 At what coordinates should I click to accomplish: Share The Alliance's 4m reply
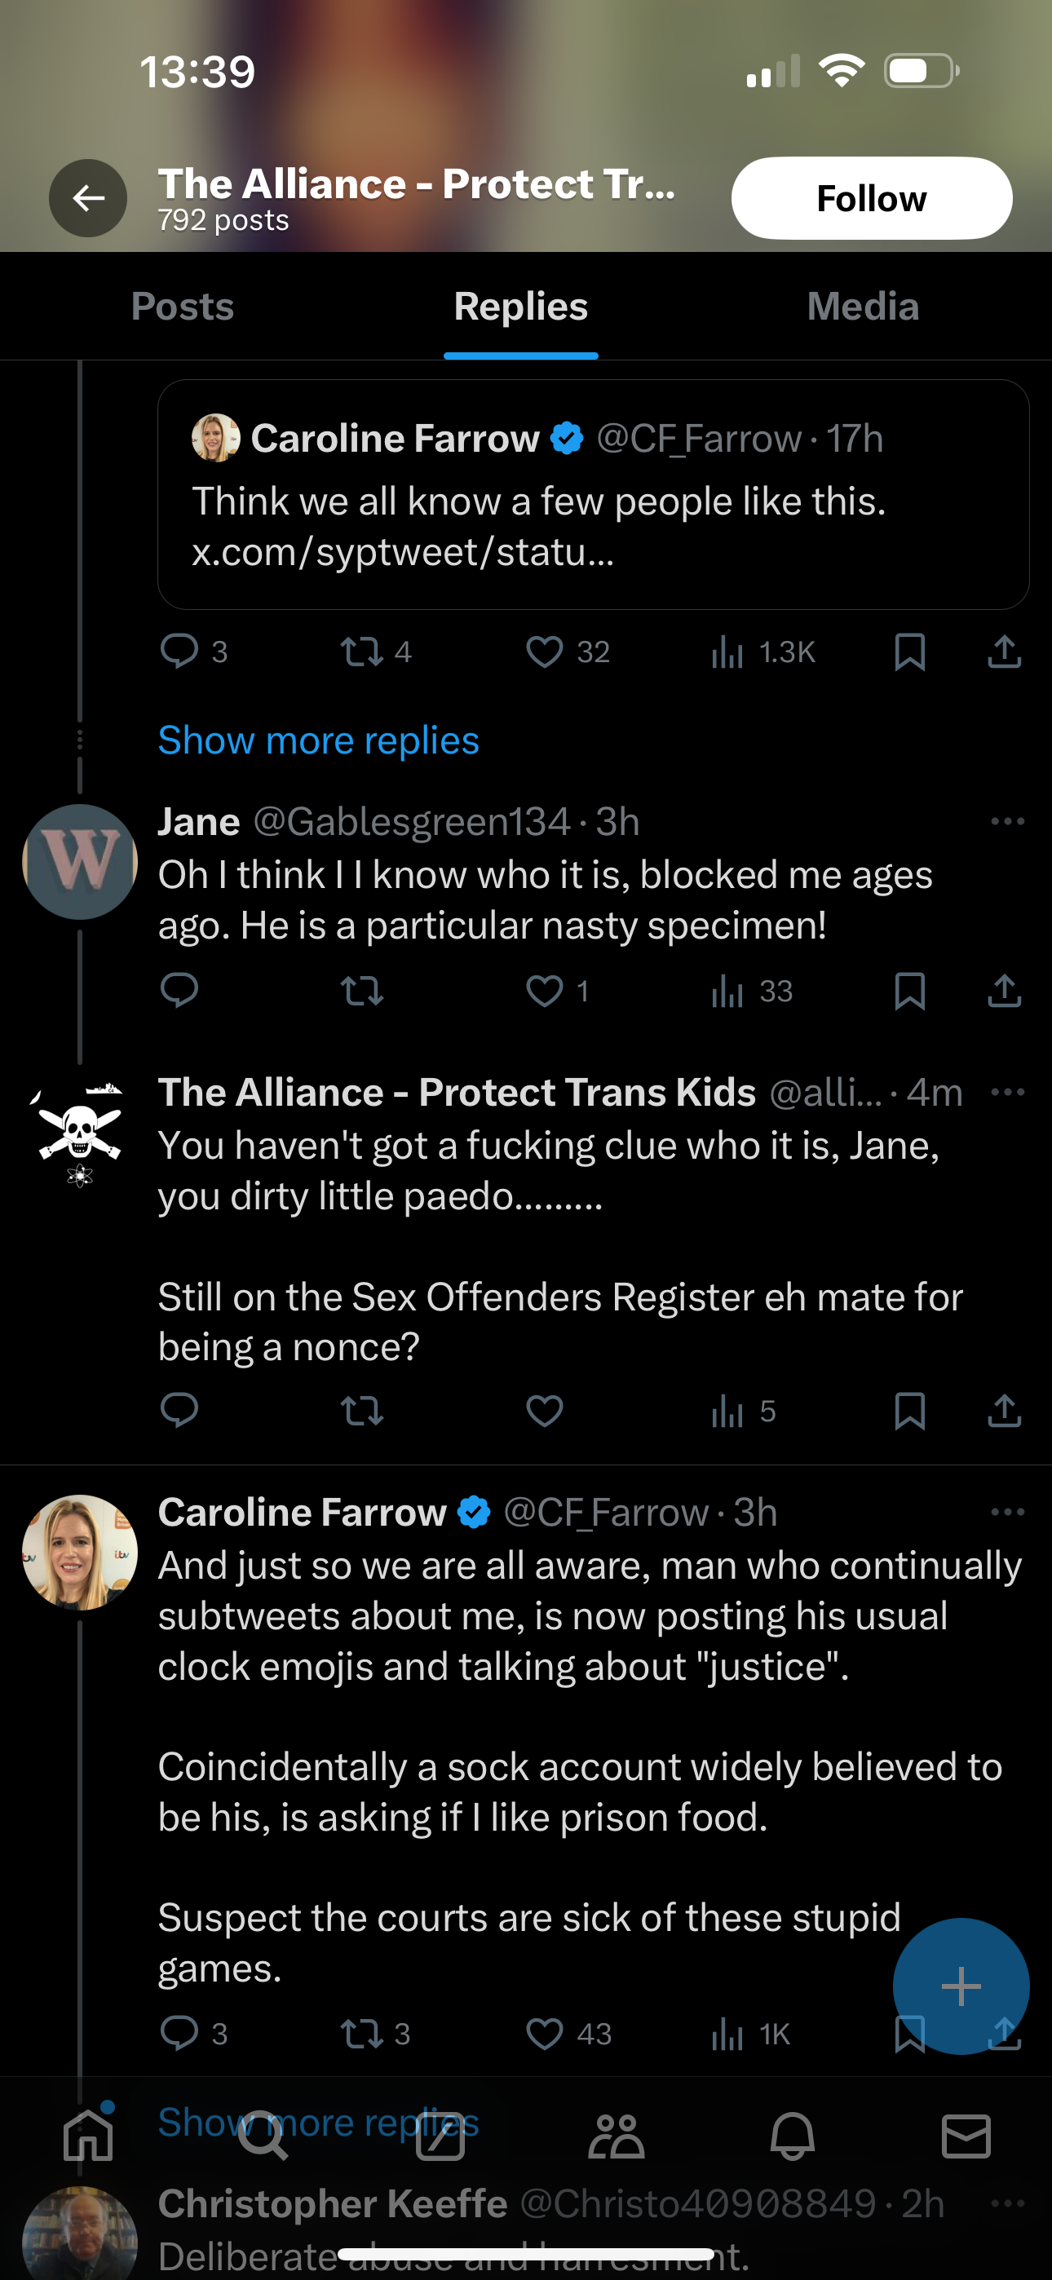(x=1004, y=1411)
